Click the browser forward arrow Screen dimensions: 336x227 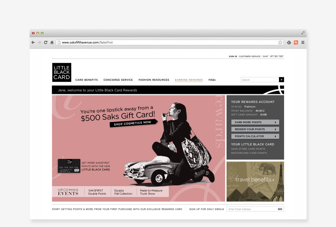coord(39,42)
